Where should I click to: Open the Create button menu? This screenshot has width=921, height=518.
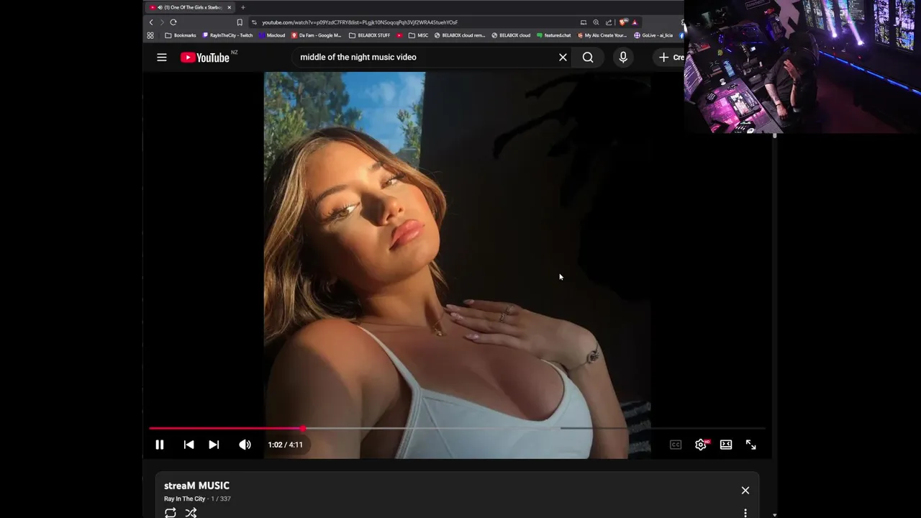669,58
